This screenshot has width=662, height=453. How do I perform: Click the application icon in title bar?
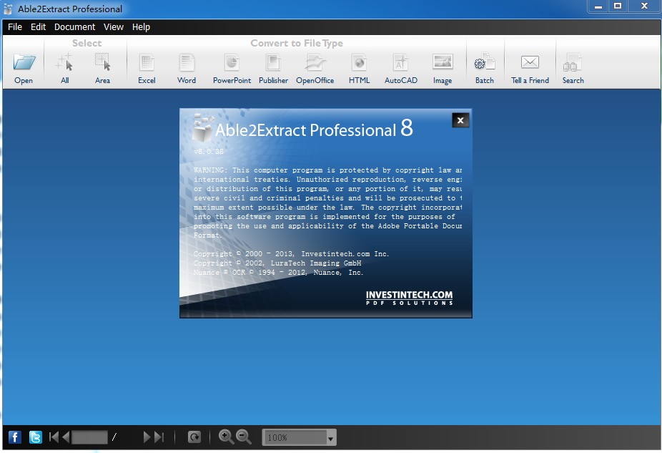pos(8,9)
